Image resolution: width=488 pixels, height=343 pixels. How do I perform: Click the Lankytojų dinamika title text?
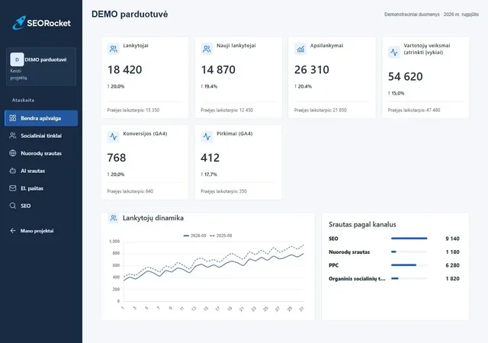click(x=153, y=218)
